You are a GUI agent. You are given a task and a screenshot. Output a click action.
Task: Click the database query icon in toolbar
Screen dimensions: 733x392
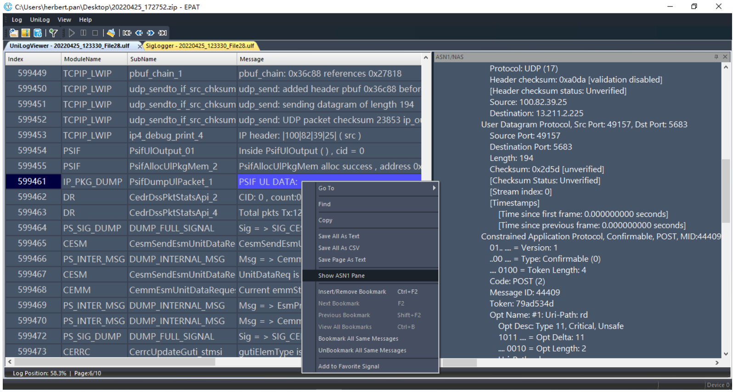click(x=38, y=33)
